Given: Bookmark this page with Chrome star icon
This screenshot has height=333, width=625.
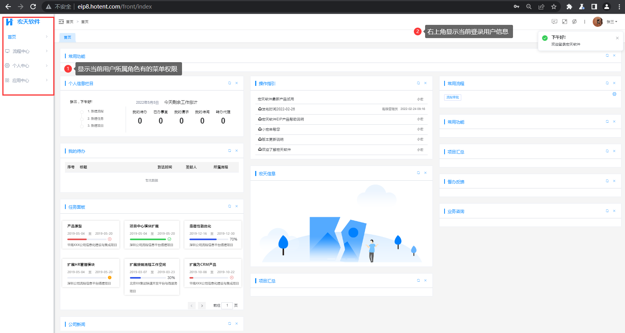Looking at the screenshot, I should click(x=554, y=7).
